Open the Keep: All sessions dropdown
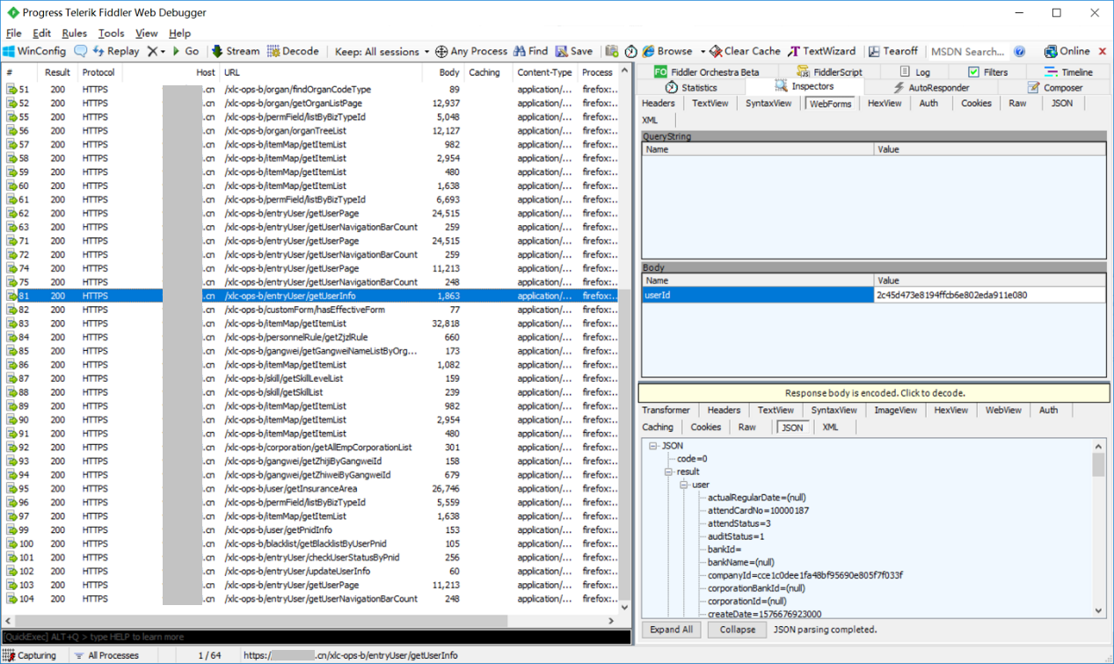1114x664 pixels. pyautogui.click(x=382, y=51)
